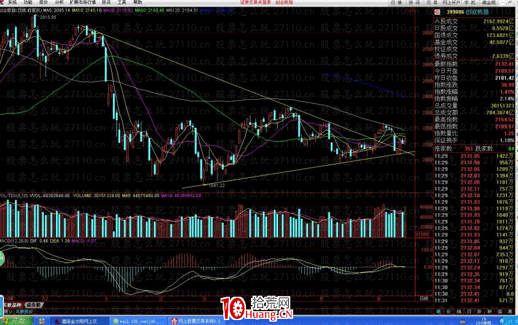Click the MA10: 2145.18 indicator label

[86, 10]
